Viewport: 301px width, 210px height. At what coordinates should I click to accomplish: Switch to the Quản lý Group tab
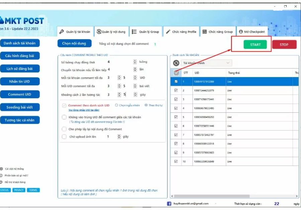click(x=146, y=32)
